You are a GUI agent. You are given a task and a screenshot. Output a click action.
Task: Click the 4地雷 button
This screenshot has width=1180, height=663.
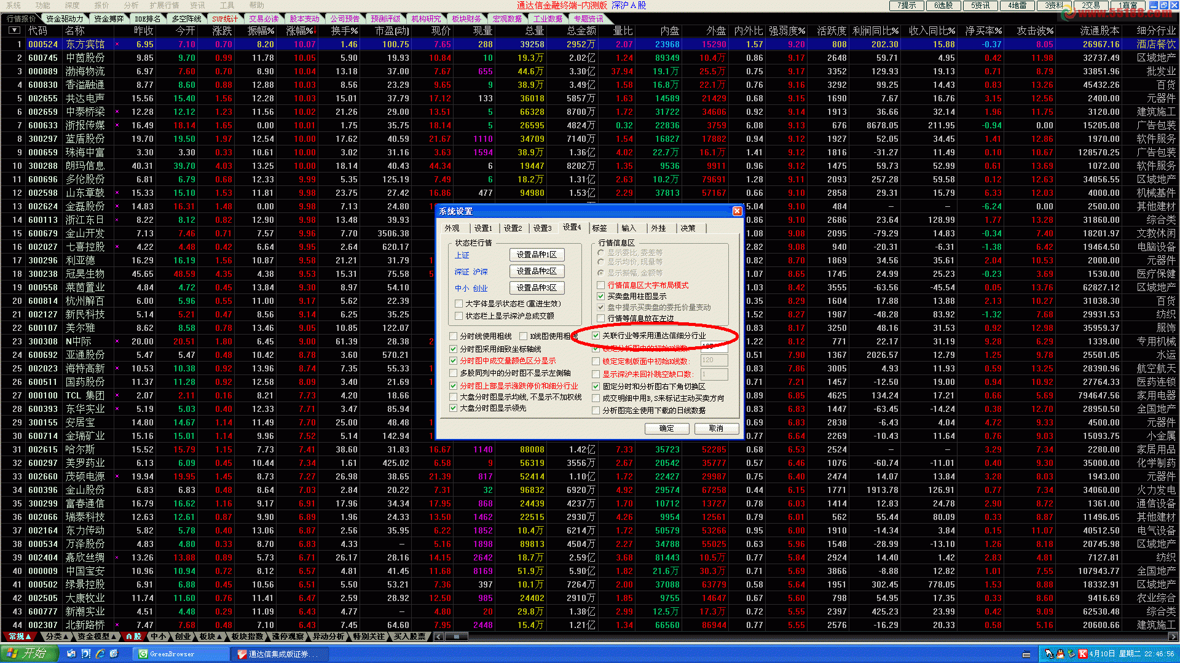(x=1017, y=6)
